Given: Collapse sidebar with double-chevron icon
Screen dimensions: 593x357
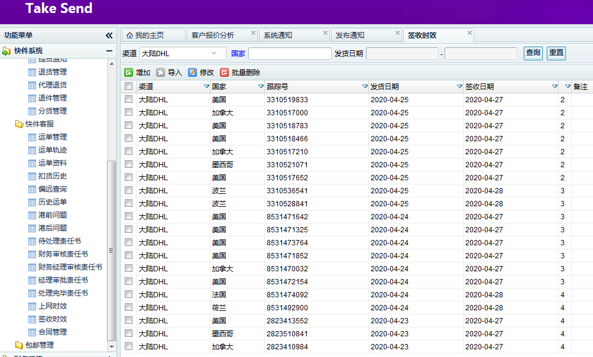Looking at the screenshot, I should (109, 35).
